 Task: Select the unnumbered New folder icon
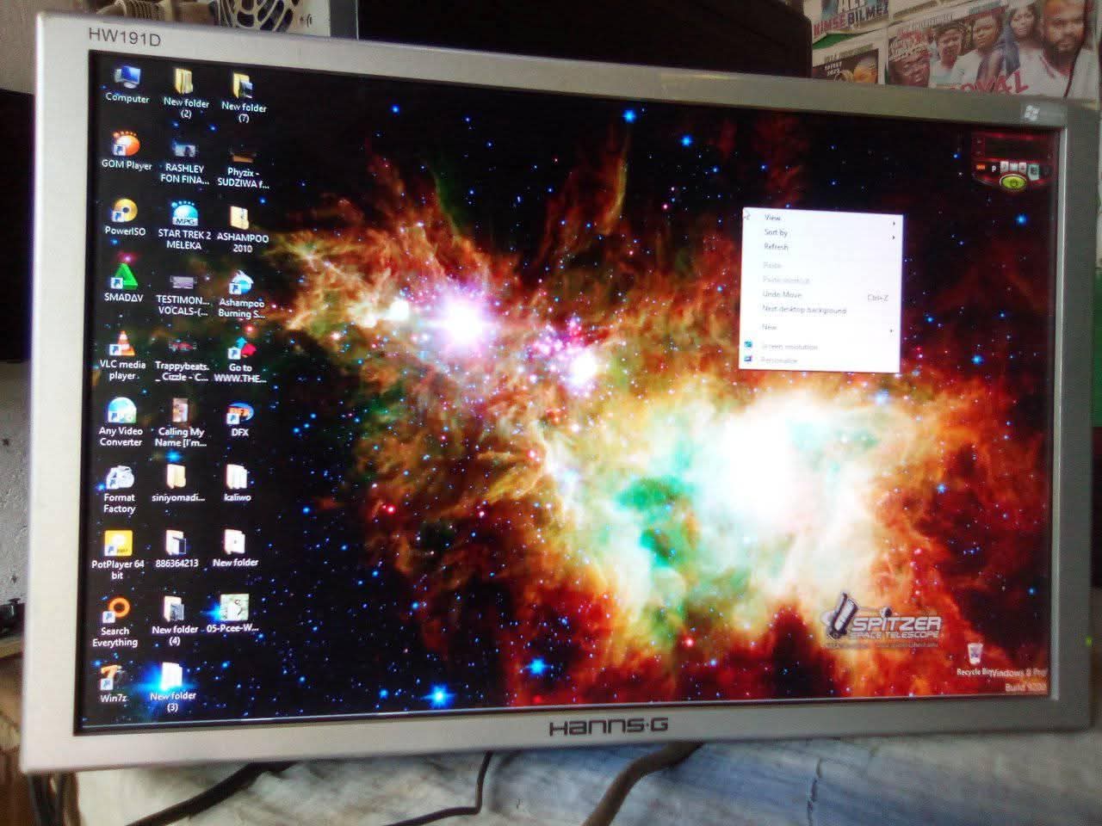point(235,548)
